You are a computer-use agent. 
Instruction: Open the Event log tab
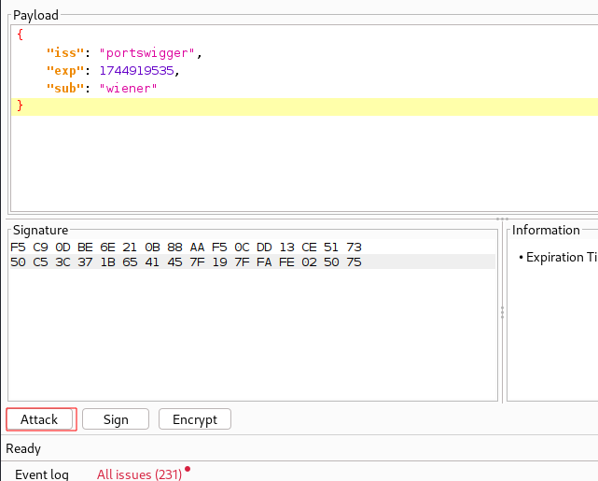tap(42, 474)
